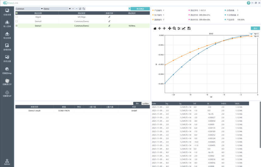Click the 产品良率 100.00% yield readout
This screenshot has width=261, height=167.
pyautogui.click(x=235, y=20)
